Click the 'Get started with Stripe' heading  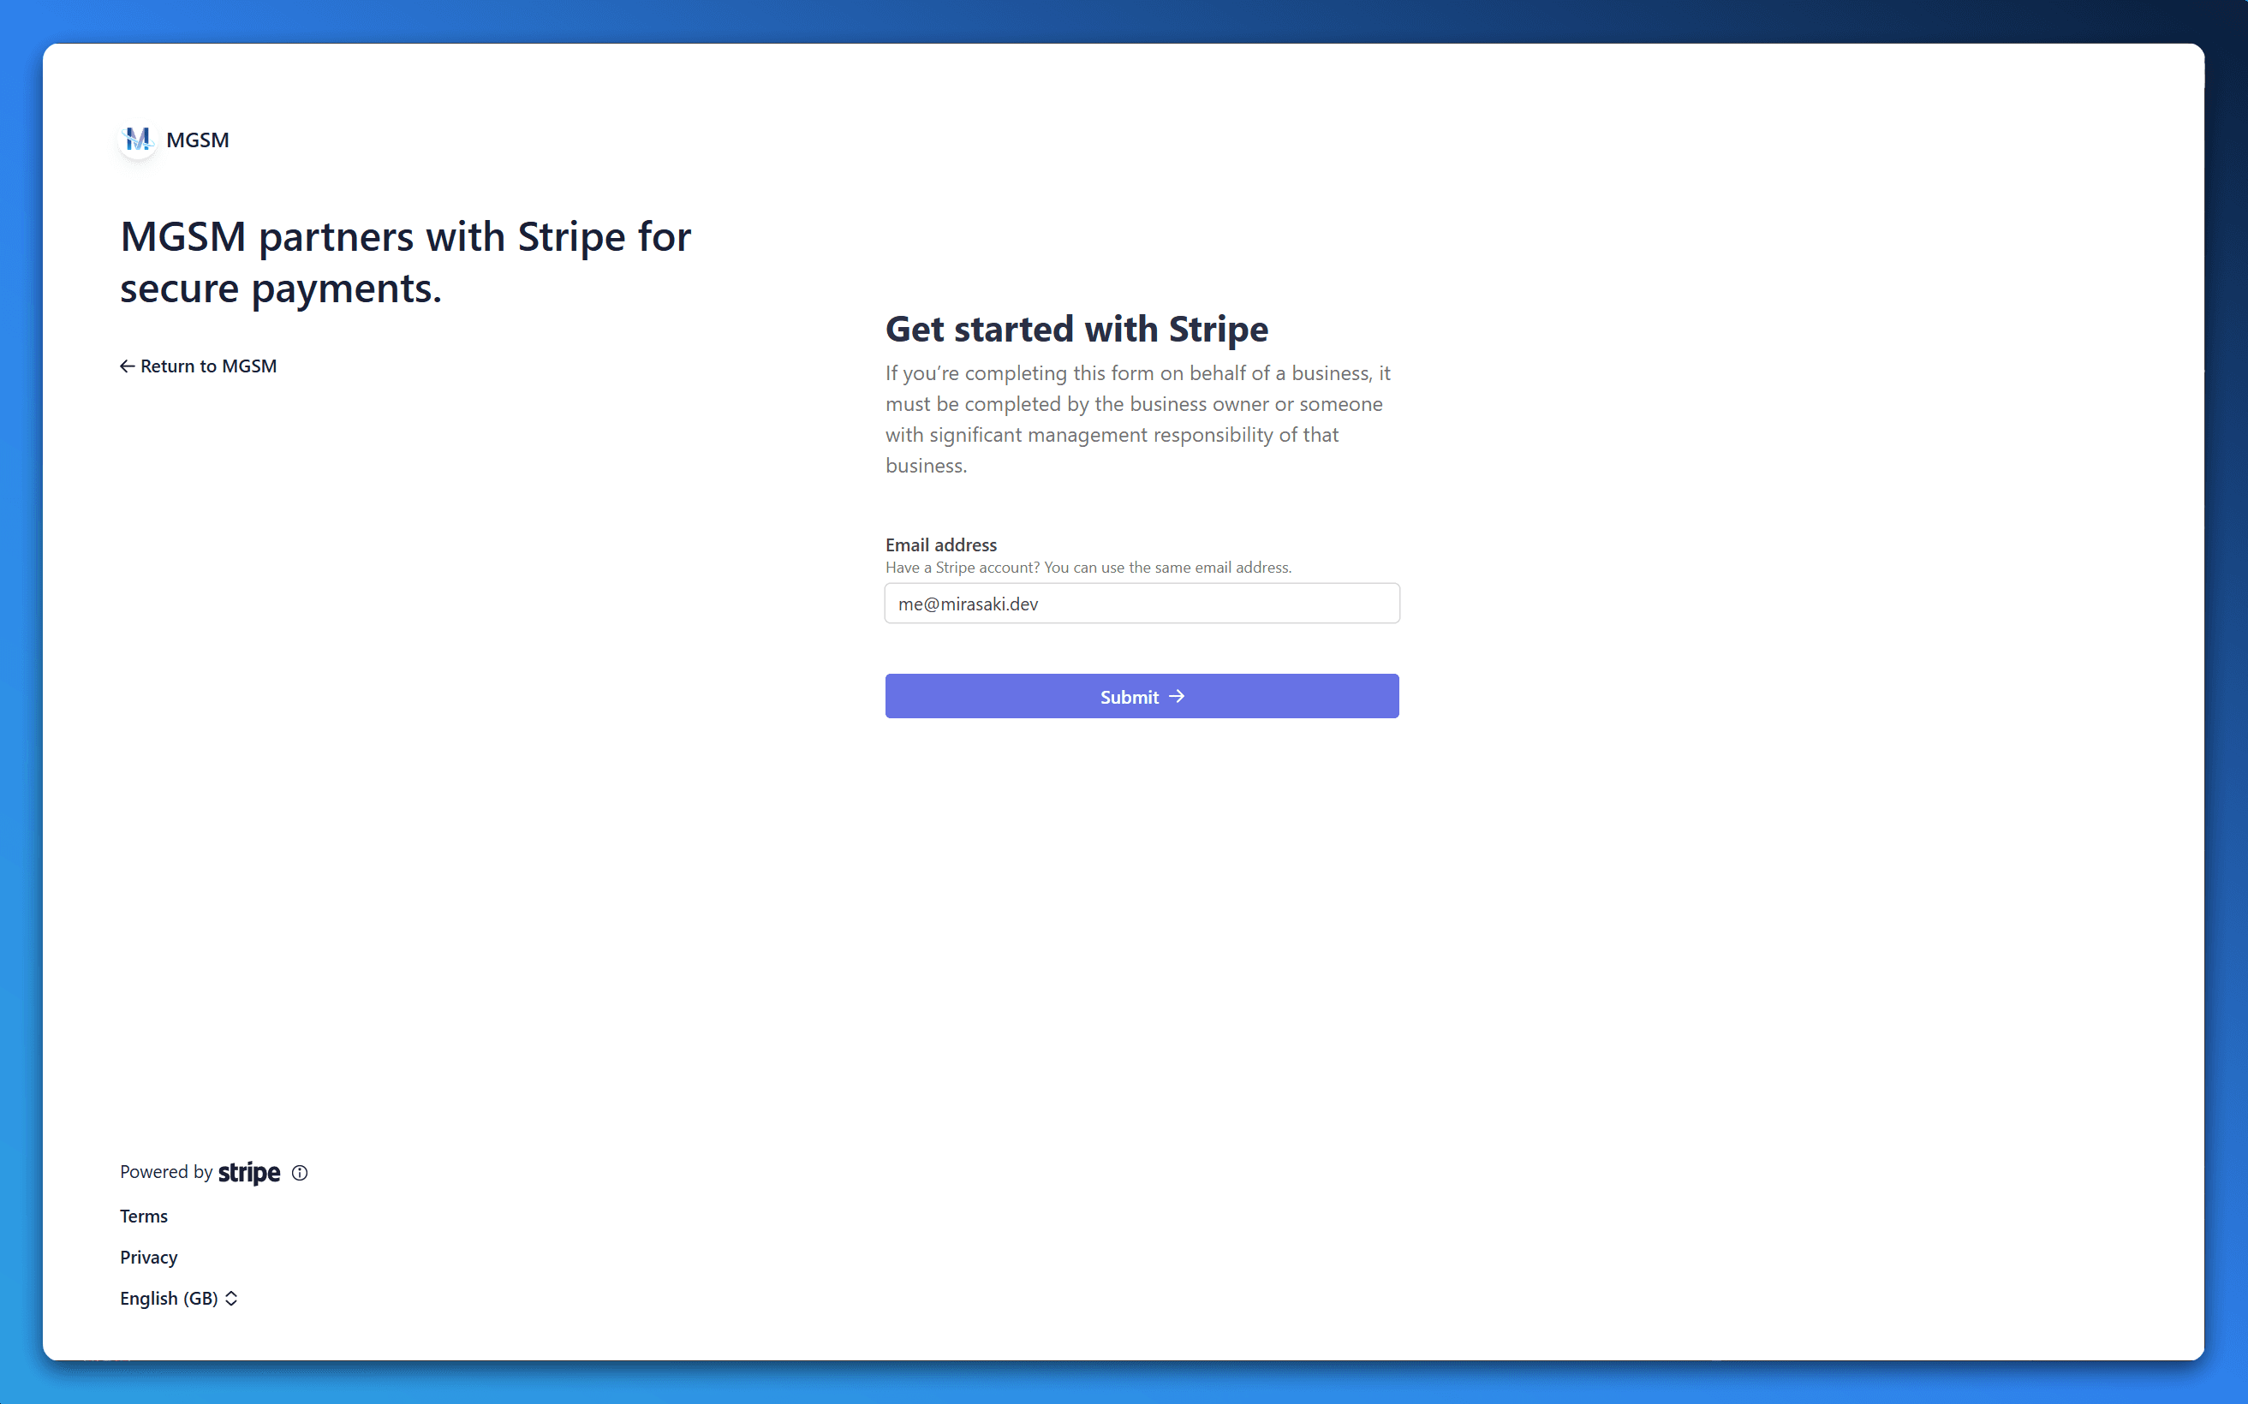[x=1076, y=329]
